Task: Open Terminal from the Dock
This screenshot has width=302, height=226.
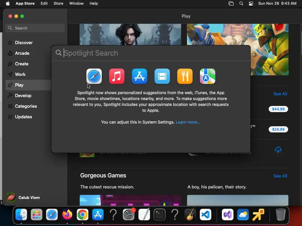Action: point(160,215)
